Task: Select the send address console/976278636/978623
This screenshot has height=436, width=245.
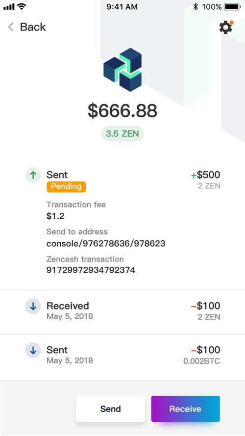Action: (x=106, y=244)
